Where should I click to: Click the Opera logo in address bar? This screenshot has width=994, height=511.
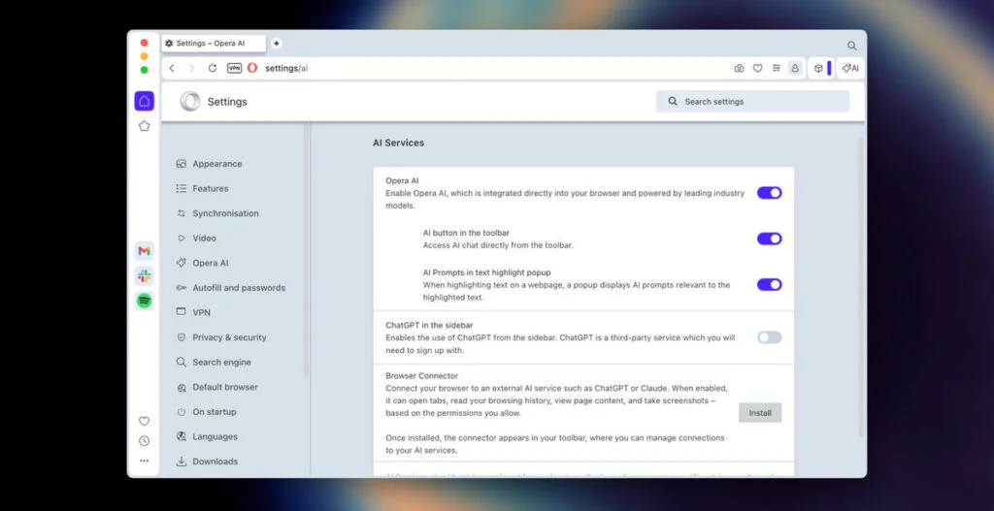252,69
